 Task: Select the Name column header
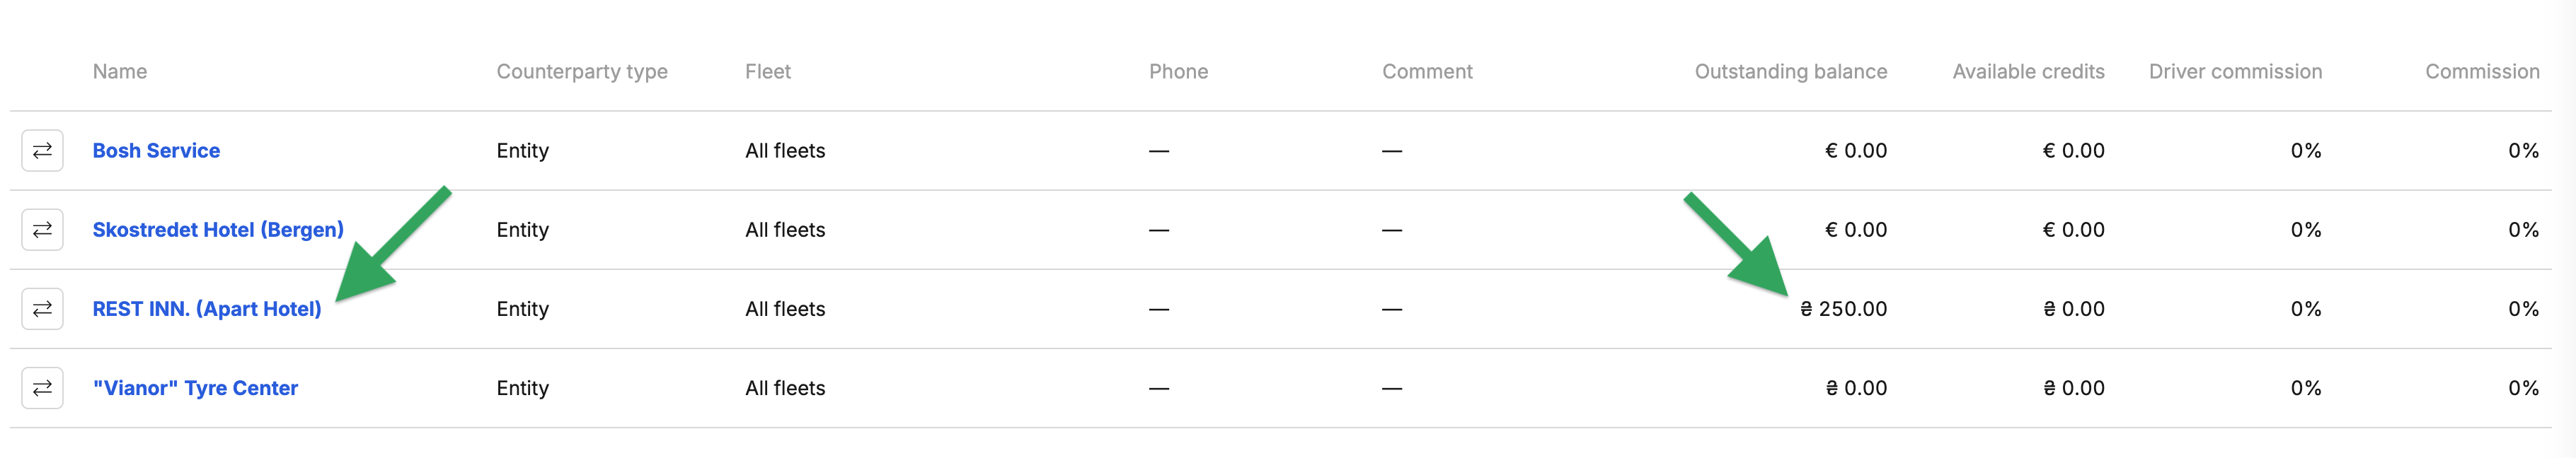(x=120, y=72)
